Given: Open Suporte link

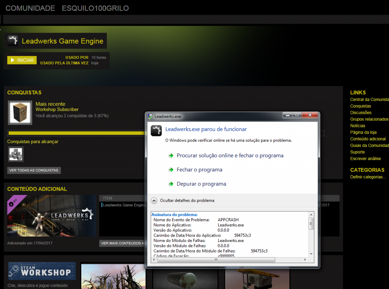Looking at the screenshot, I should click(x=357, y=152).
